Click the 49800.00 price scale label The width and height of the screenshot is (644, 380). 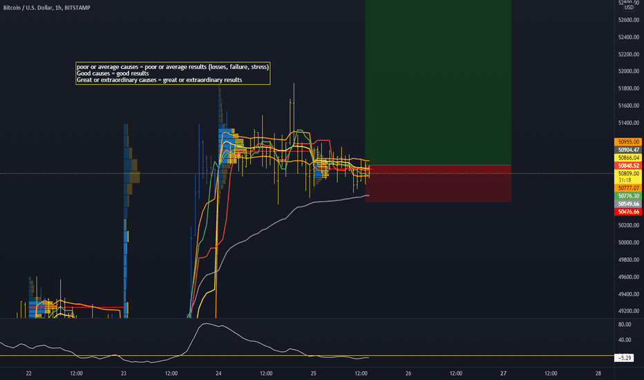click(628, 260)
